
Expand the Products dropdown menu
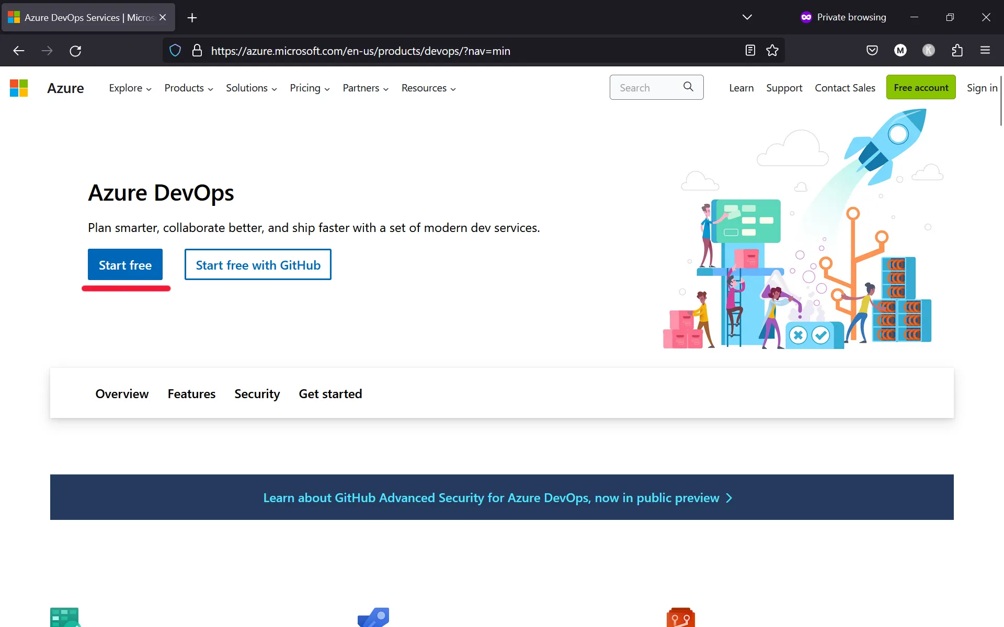coord(188,88)
